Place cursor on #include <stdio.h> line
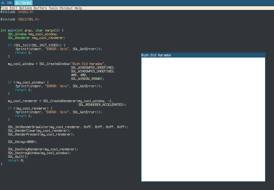Screen dimensions: 274x190 (17, 12)
